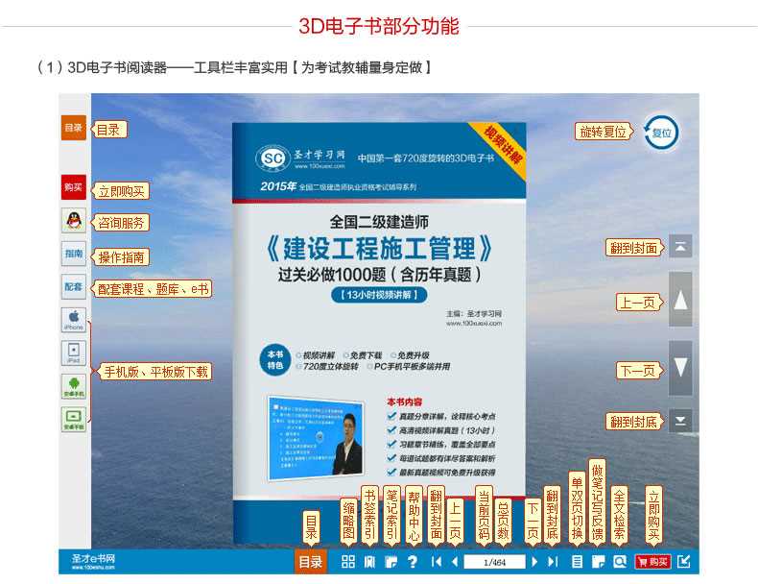This screenshot has height=584, width=758.
Task: Toggle single/double page view icon
Action: (x=578, y=562)
